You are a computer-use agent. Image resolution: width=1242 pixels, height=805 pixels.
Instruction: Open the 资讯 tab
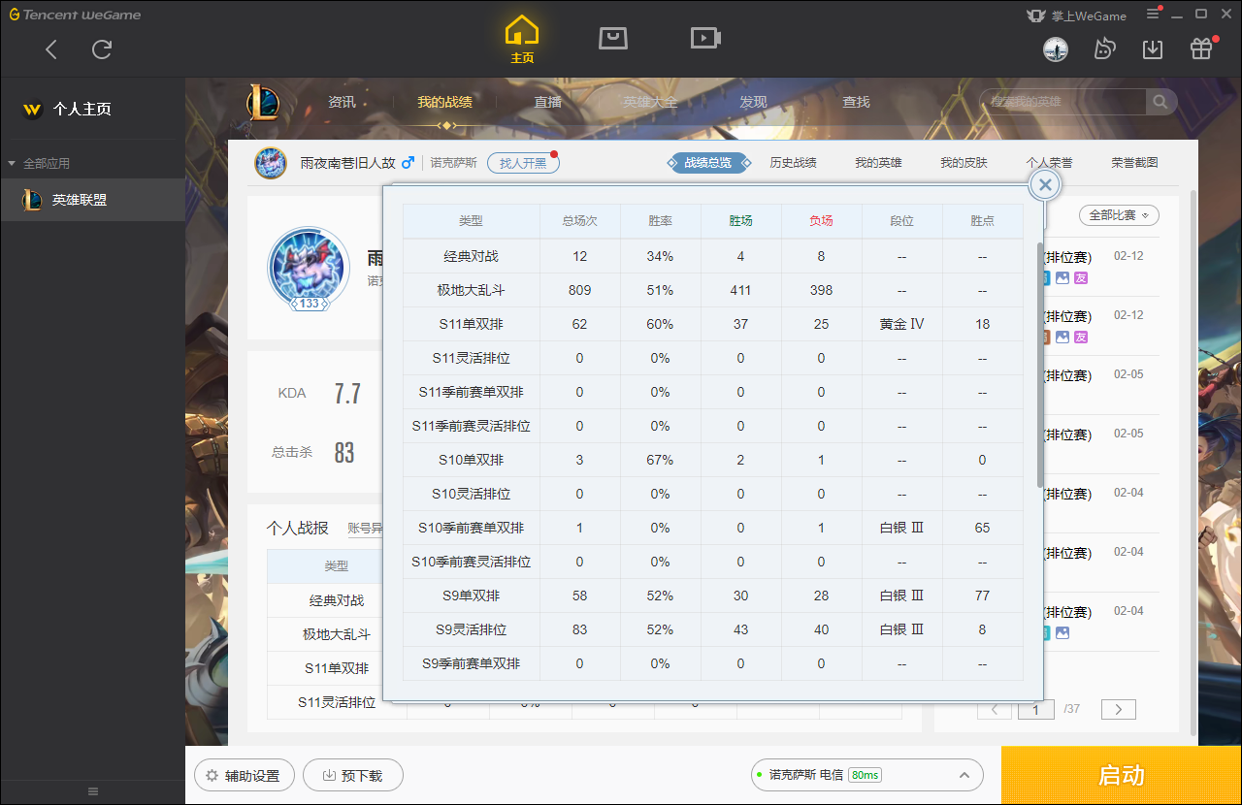click(342, 102)
